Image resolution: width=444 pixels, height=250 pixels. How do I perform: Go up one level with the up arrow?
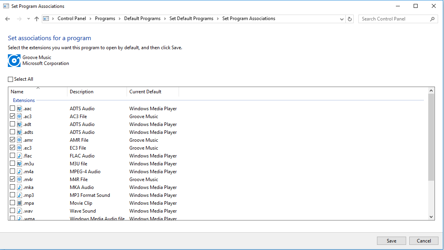[x=37, y=19]
